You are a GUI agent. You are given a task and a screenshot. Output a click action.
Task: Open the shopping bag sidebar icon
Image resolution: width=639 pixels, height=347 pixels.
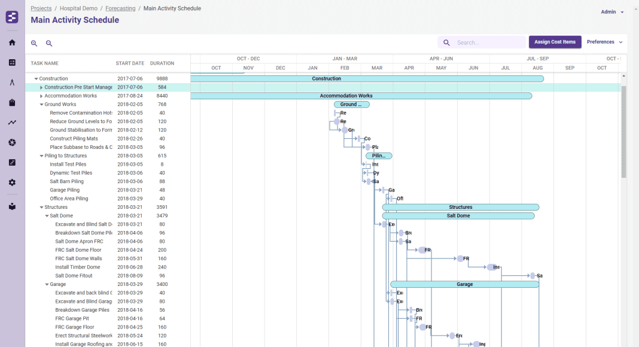coord(12,102)
